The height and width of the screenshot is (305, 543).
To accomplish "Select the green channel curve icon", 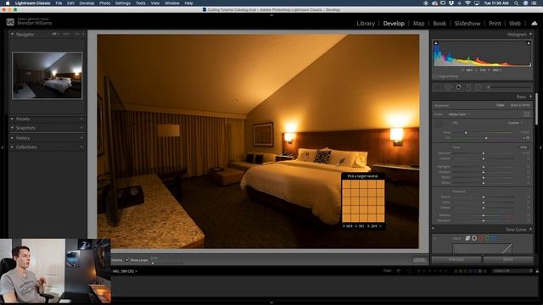I will click(487, 238).
